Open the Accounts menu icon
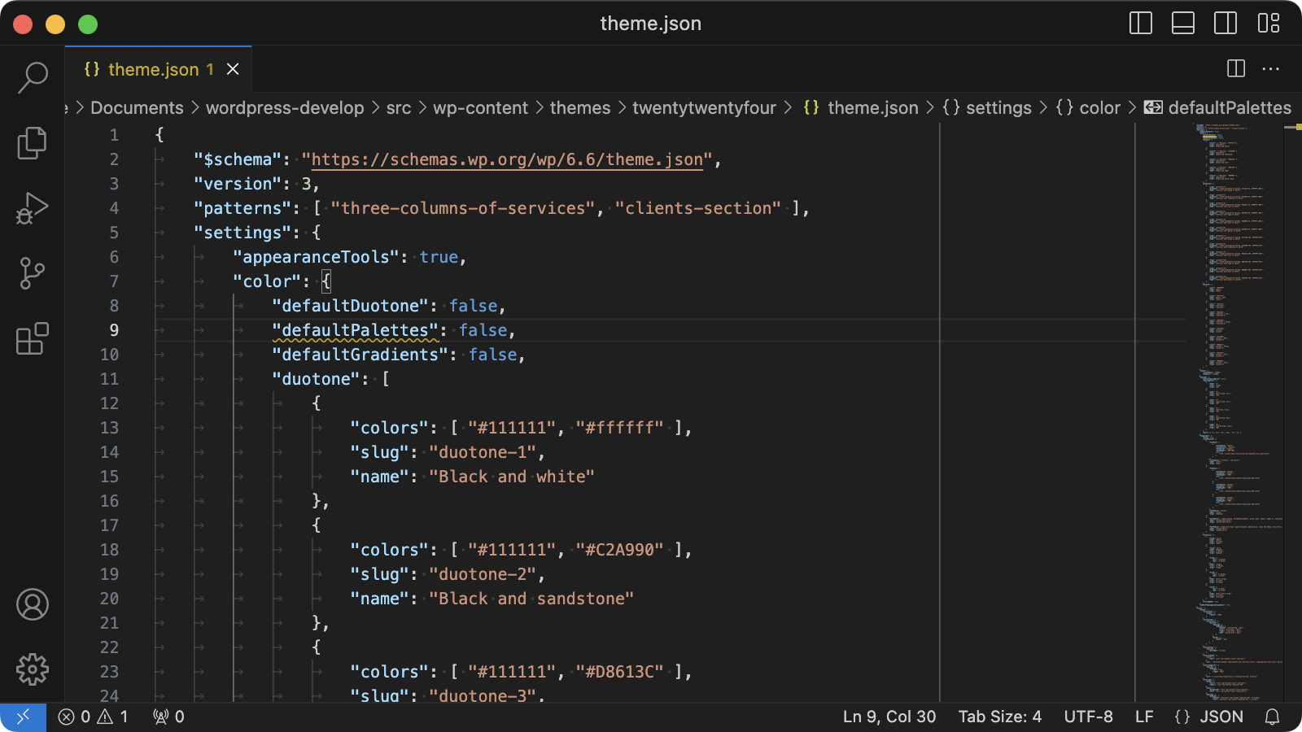Screen dimensions: 1302x732 tap(33, 604)
